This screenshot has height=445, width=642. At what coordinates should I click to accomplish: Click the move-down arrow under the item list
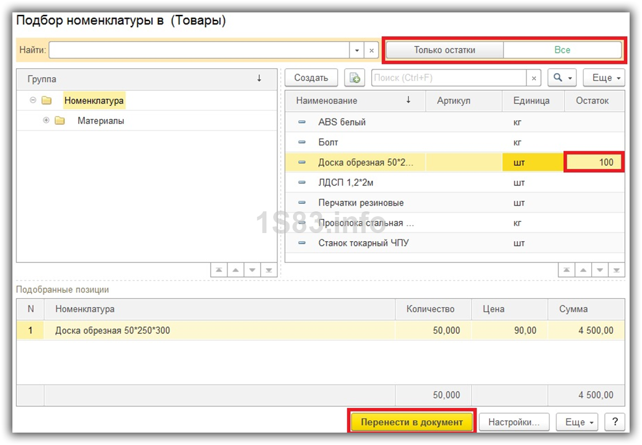[599, 270]
